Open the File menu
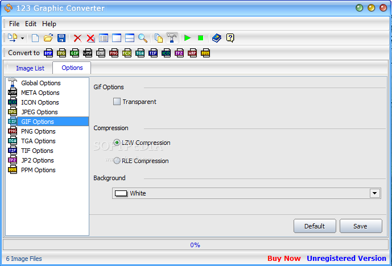The width and height of the screenshot is (392, 266). pyautogui.click(x=14, y=24)
